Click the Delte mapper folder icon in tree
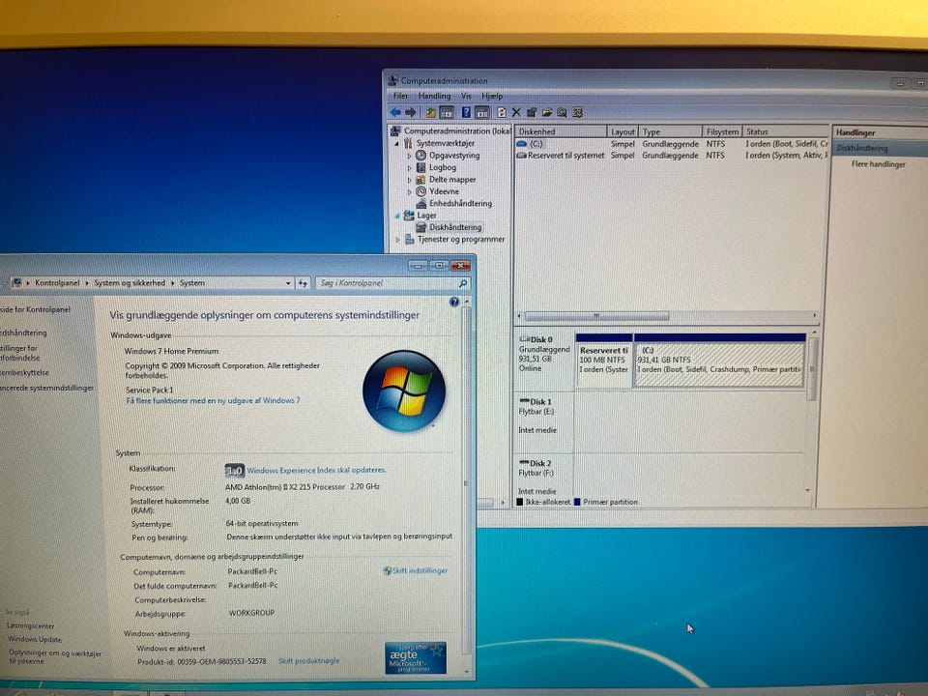This screenshot has width=928, height=696. coord(420,180)
